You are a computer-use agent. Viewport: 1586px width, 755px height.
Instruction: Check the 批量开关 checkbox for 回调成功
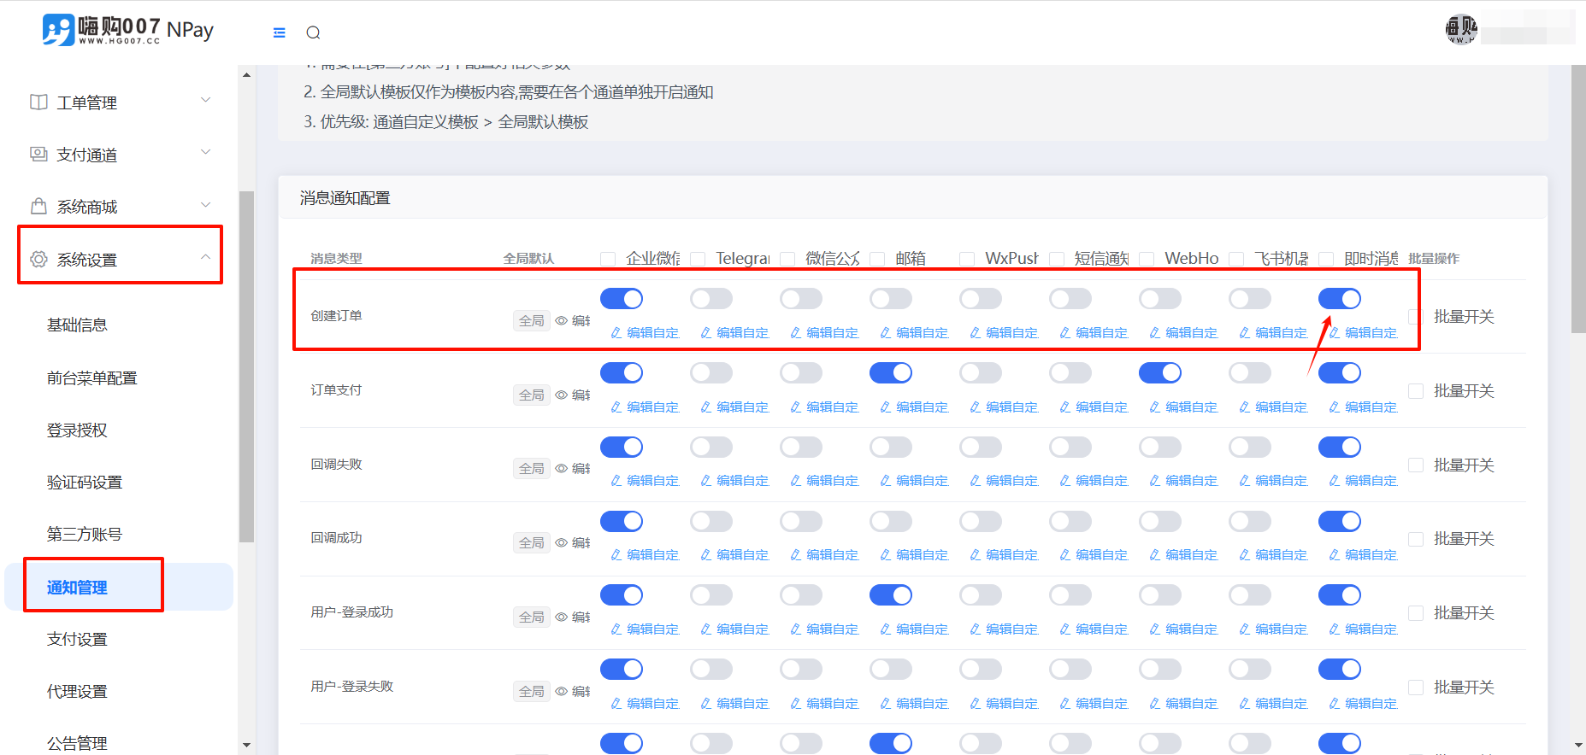pyautogui.click(x=1416, y=539)
